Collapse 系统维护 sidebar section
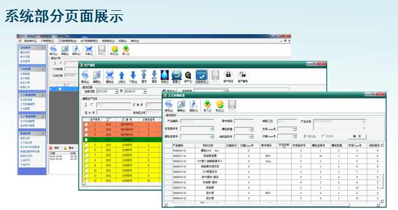The width and height of the screenshot is (398, 210). click(x=43, y=48)
